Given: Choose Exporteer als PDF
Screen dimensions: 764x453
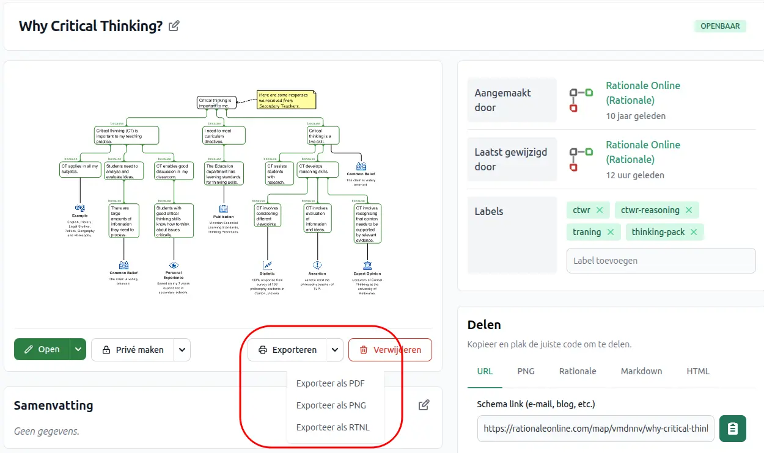Looking at the screenshot, I should pos(330,383).
